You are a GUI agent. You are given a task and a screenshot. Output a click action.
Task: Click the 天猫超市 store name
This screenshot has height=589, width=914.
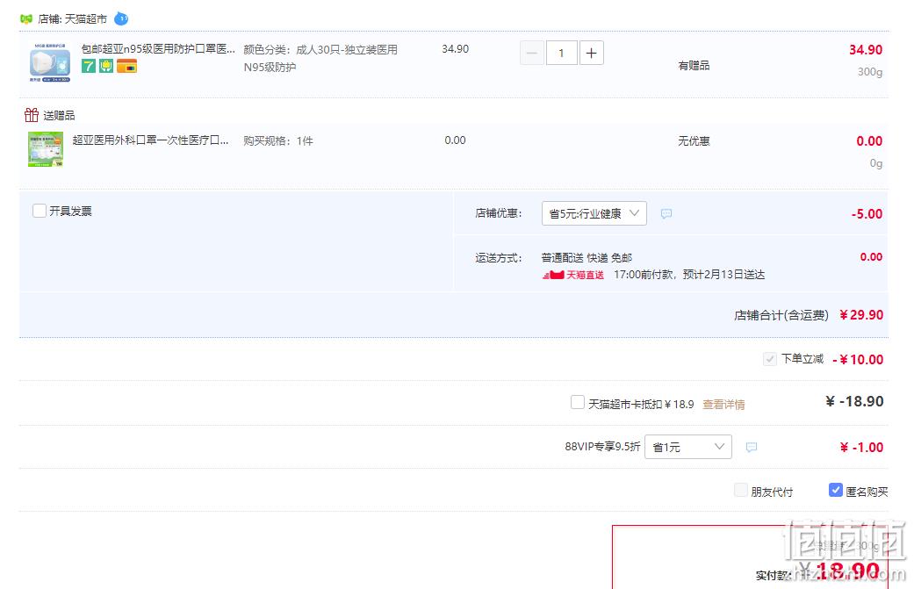click(86, 18)
